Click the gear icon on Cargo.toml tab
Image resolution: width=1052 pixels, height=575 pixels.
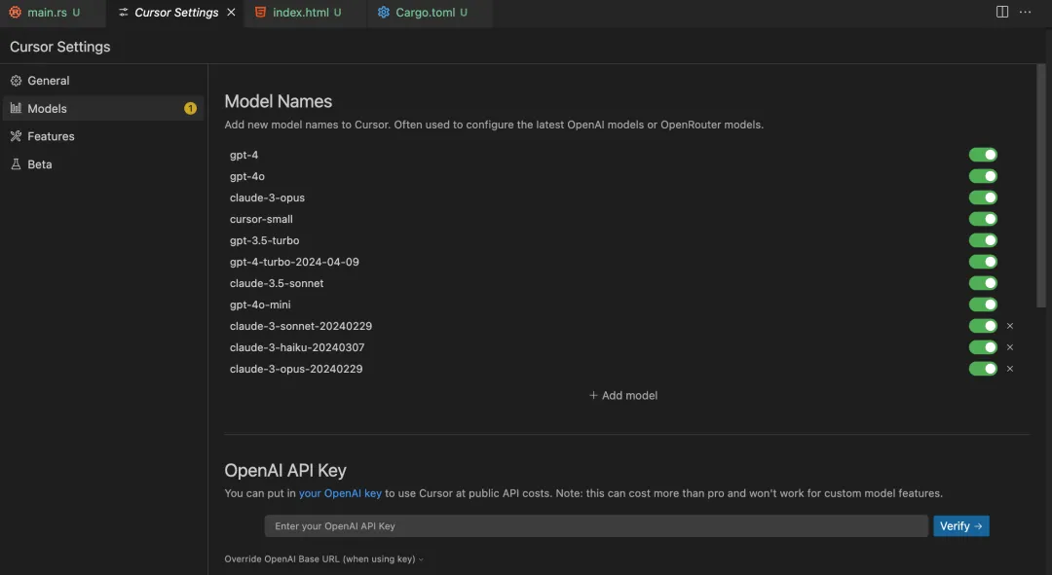click(383, 12)
